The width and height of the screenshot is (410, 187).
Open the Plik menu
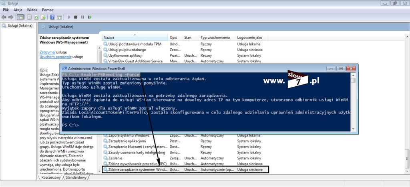tap(6, 10)
